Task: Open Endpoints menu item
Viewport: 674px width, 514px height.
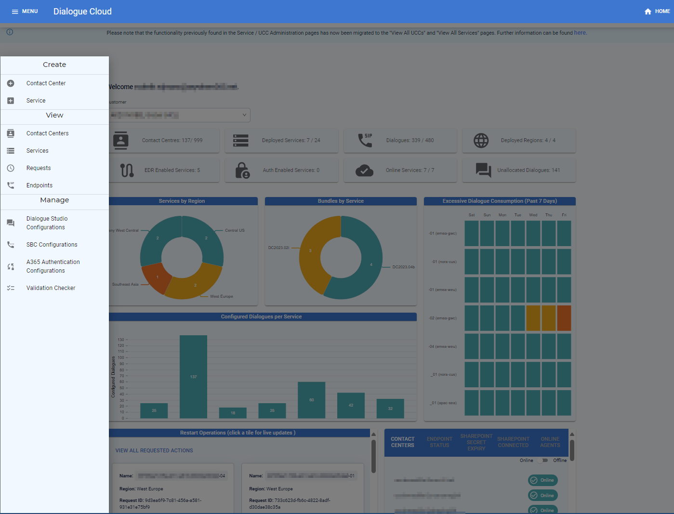Action: coord(54,185)
